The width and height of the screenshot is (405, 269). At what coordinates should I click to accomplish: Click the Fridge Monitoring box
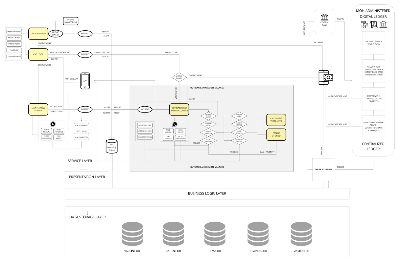(71, 21)
